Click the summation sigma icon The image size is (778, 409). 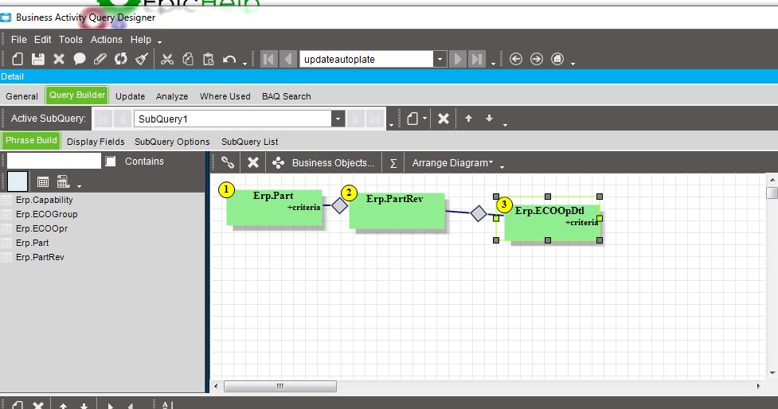click(x=393, y=163)
